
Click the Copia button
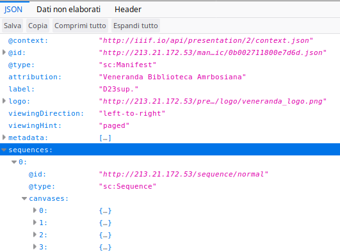click(38, 26)
